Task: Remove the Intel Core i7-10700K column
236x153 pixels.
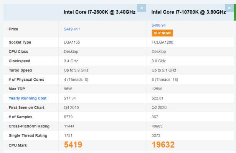Action: point(229,8)
